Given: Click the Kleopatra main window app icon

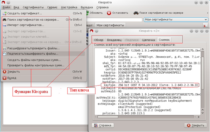Looking at the screenshot, I should pos(3,2).
